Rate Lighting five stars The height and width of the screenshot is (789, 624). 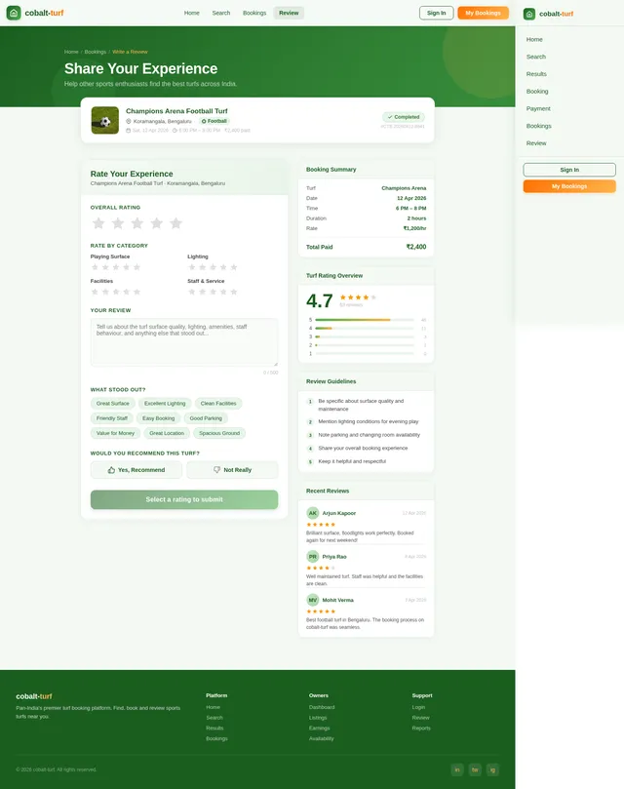(233, 267)
